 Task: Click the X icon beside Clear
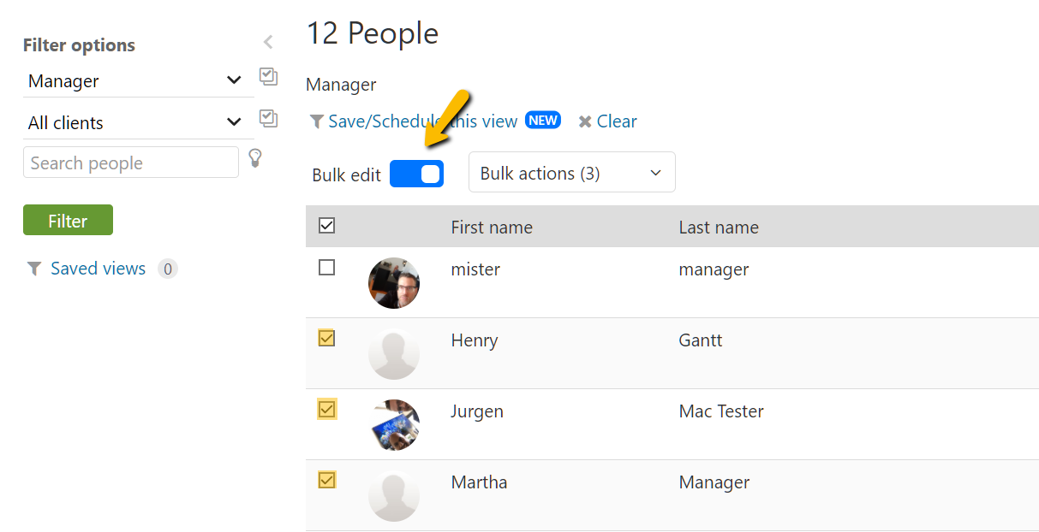[585, 121]
